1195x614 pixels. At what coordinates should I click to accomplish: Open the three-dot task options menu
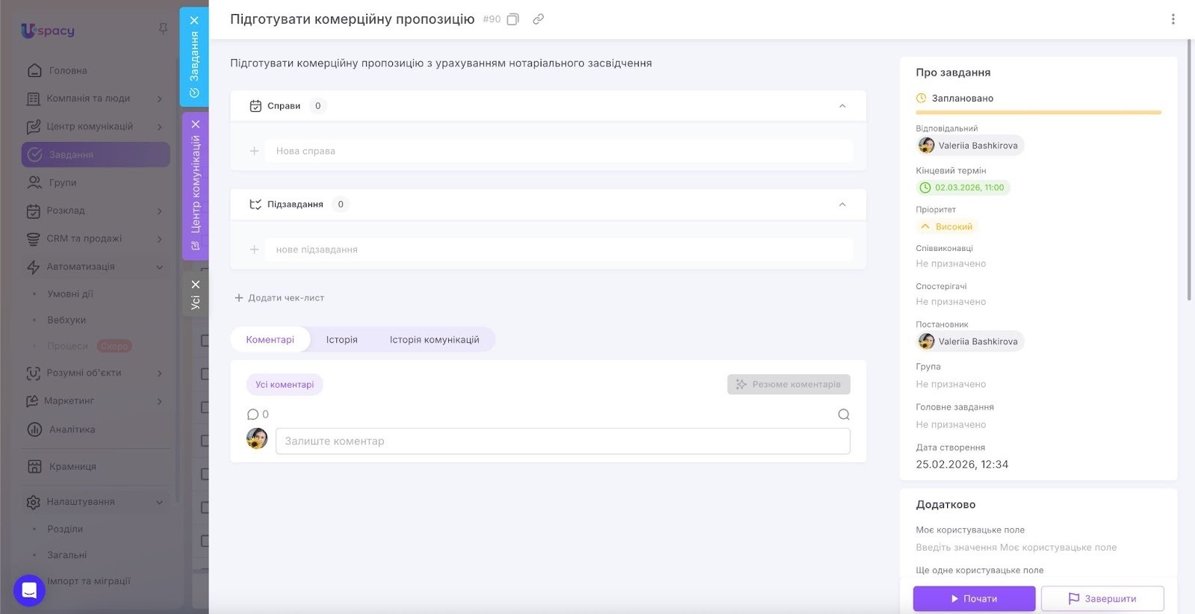[1173, 19]
